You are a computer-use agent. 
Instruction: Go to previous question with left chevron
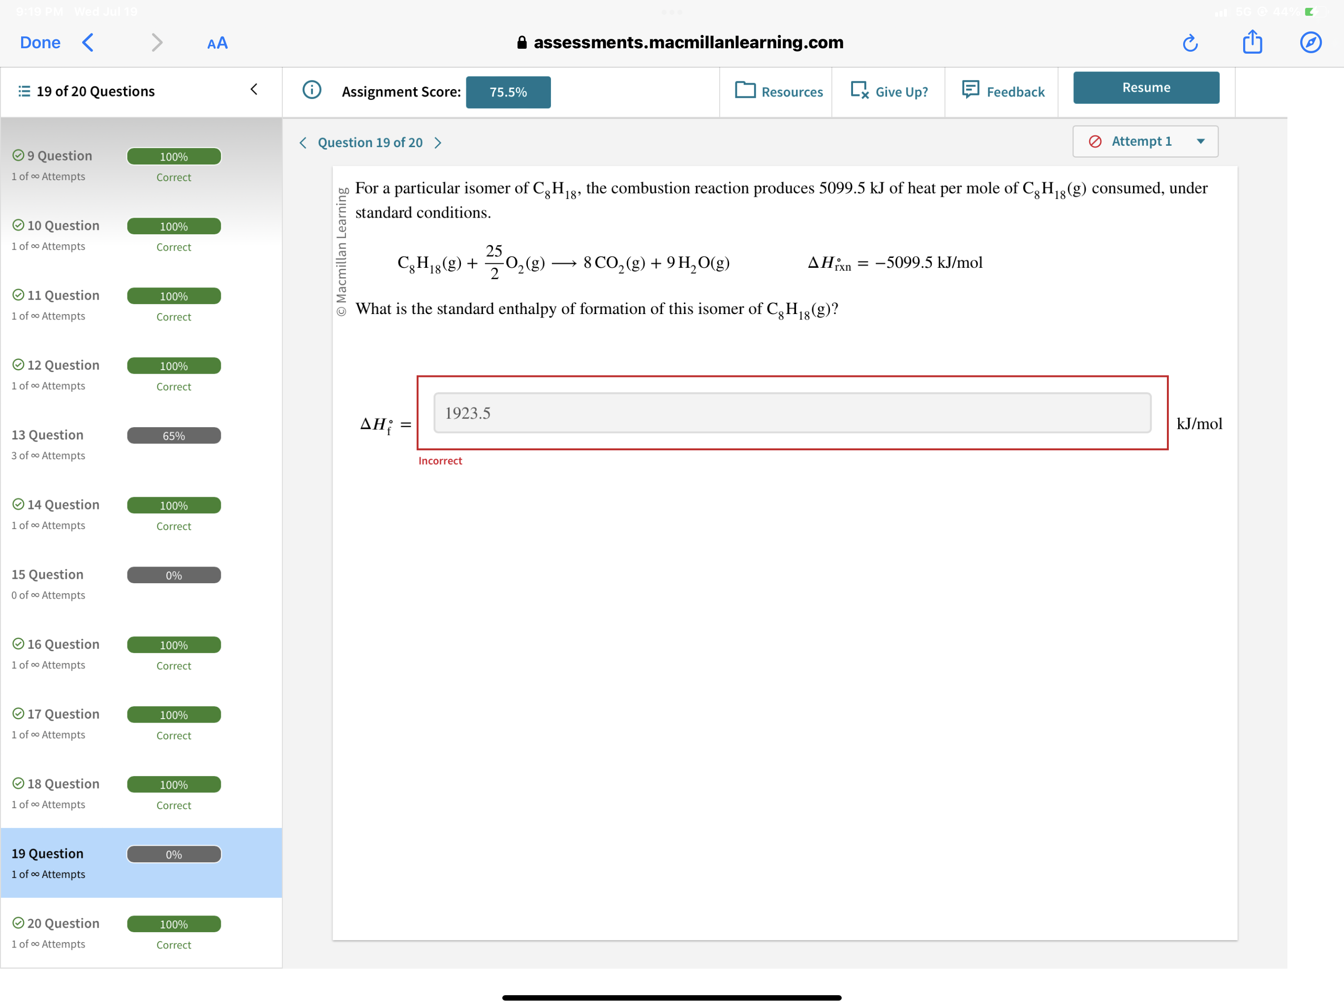(303, 142)
